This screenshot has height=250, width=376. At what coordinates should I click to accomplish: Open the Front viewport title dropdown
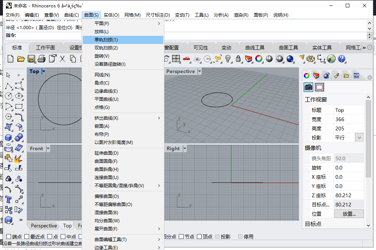[48, 148]
